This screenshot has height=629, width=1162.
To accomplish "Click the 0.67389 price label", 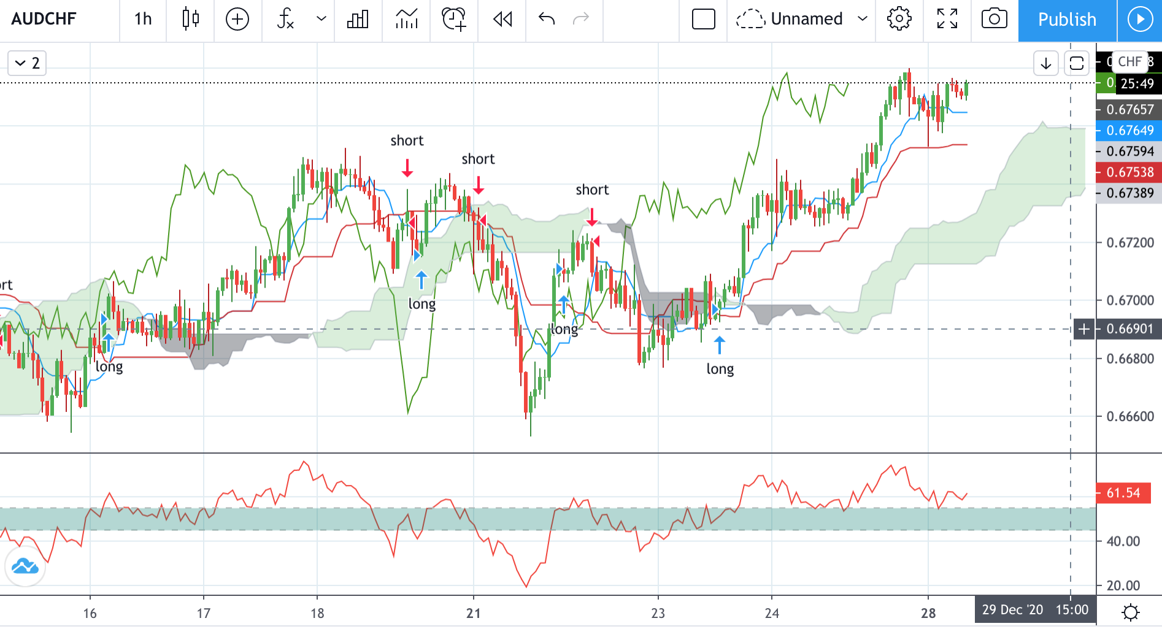I will (x=1129, y=193).
